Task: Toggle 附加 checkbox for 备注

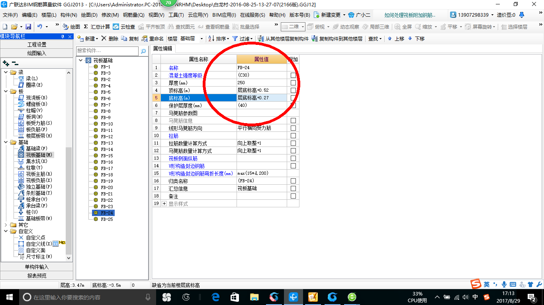Action: coord(293,196)
